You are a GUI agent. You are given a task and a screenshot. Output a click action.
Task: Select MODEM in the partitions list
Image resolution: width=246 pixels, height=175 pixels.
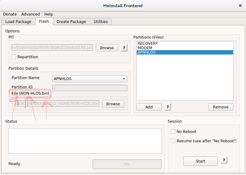point(185,48)
